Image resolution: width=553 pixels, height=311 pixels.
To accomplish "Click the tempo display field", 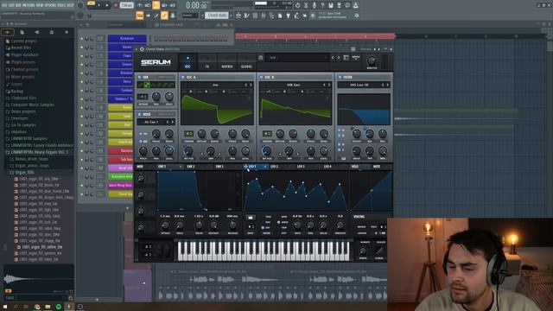I will coord(126,5).
